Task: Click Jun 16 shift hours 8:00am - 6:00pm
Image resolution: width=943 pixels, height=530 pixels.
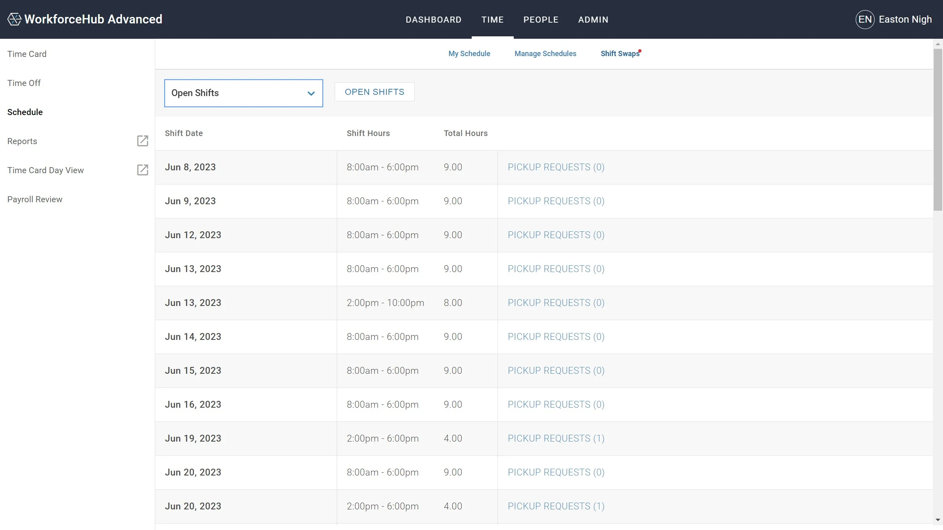Action: pyautogui.click(x=383, y=404)
